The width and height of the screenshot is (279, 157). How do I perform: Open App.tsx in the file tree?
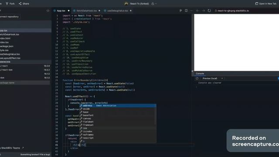(26, 31)
